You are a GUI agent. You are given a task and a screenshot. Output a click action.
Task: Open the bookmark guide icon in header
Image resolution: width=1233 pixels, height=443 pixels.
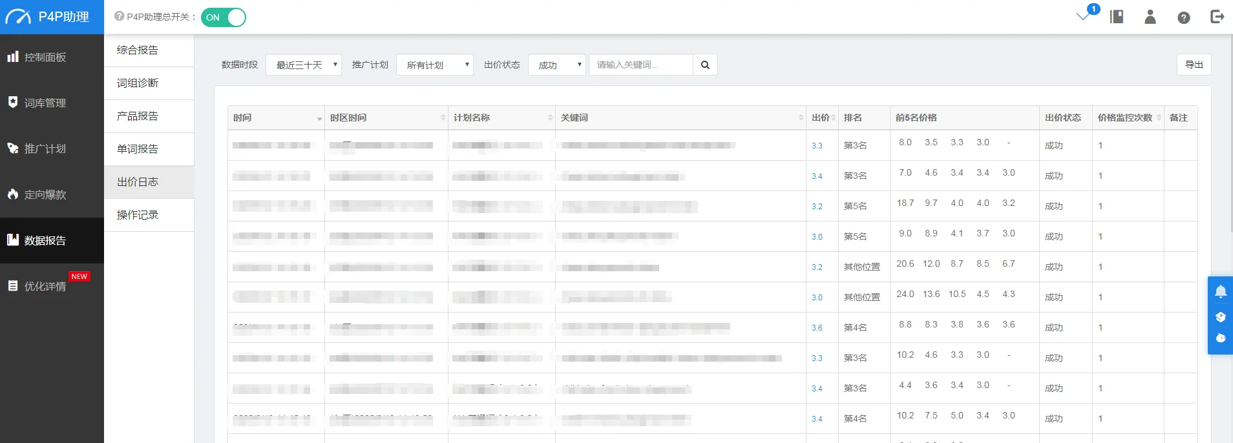[1117, 17]
